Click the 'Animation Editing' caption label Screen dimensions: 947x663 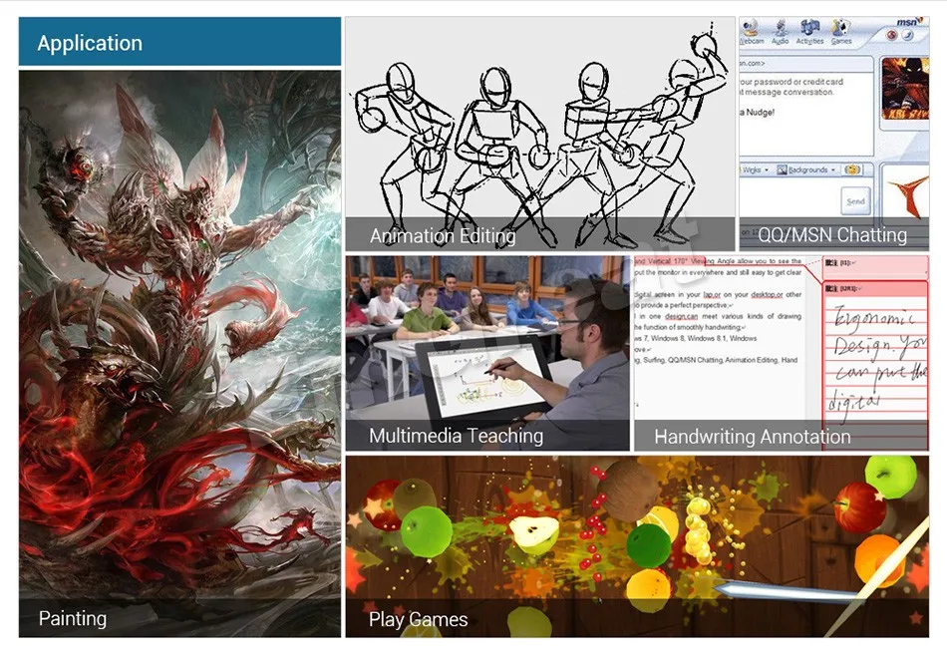tap(443, 235)
